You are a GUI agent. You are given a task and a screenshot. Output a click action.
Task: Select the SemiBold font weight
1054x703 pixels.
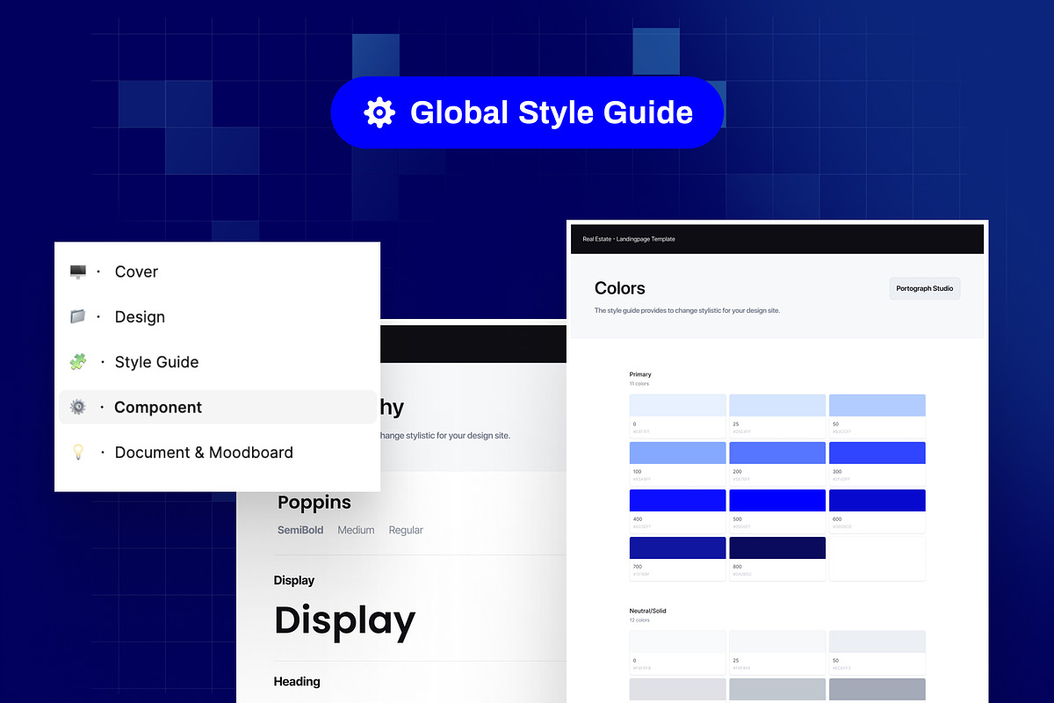click(x=300, y=530)
